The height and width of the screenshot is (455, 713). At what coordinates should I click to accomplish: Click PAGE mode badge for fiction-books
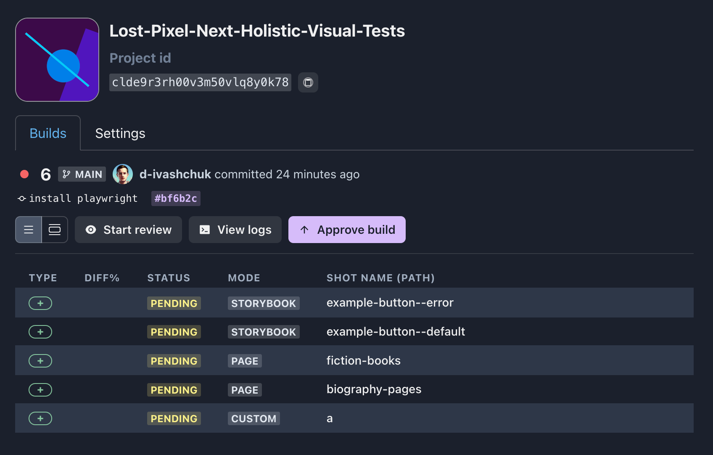click(x=245, y=361)
